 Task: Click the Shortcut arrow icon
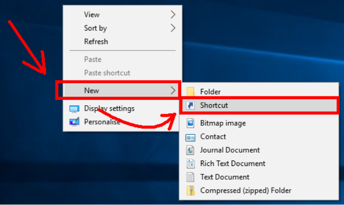[x=191, y=105]
